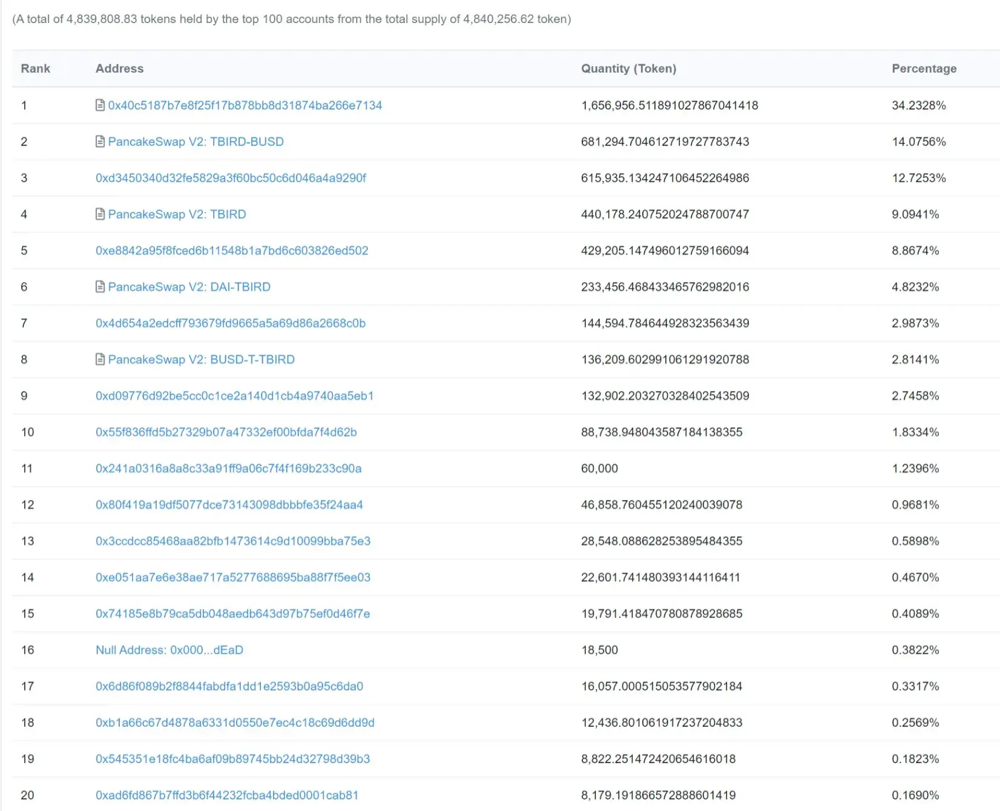Select quantity 233,456.468433465762982016
The width and height of the screenshot is (1000, 811).
click(x=665, y=287)
